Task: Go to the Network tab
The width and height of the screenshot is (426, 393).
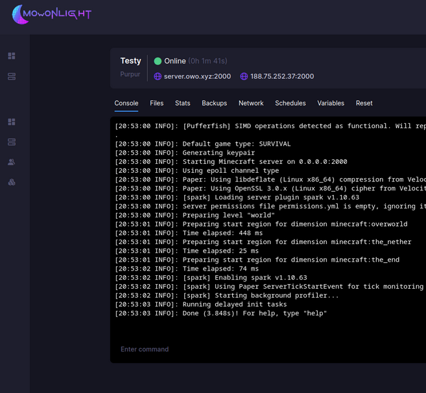Action: tap(251, 103)
